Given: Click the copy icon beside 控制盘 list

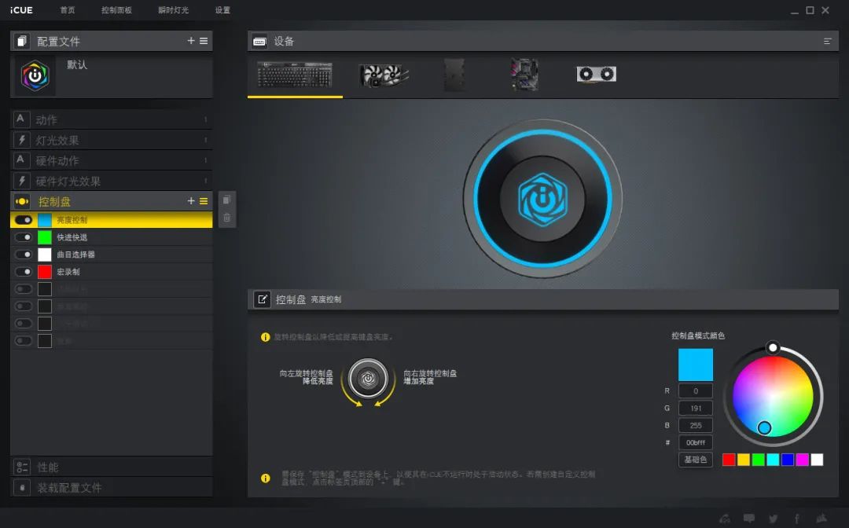Looking at the screenshot, I should tap(227, 200).
